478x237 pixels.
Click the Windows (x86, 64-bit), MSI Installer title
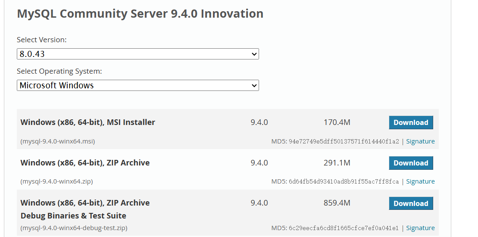[x=88, y=122]
